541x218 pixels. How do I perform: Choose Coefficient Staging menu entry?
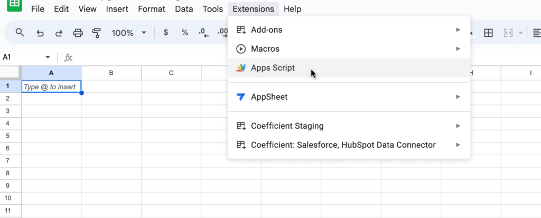pos(349,126)
